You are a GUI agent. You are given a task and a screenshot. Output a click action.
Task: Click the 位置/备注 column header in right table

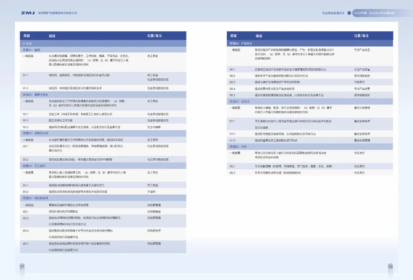pos(361,36)
